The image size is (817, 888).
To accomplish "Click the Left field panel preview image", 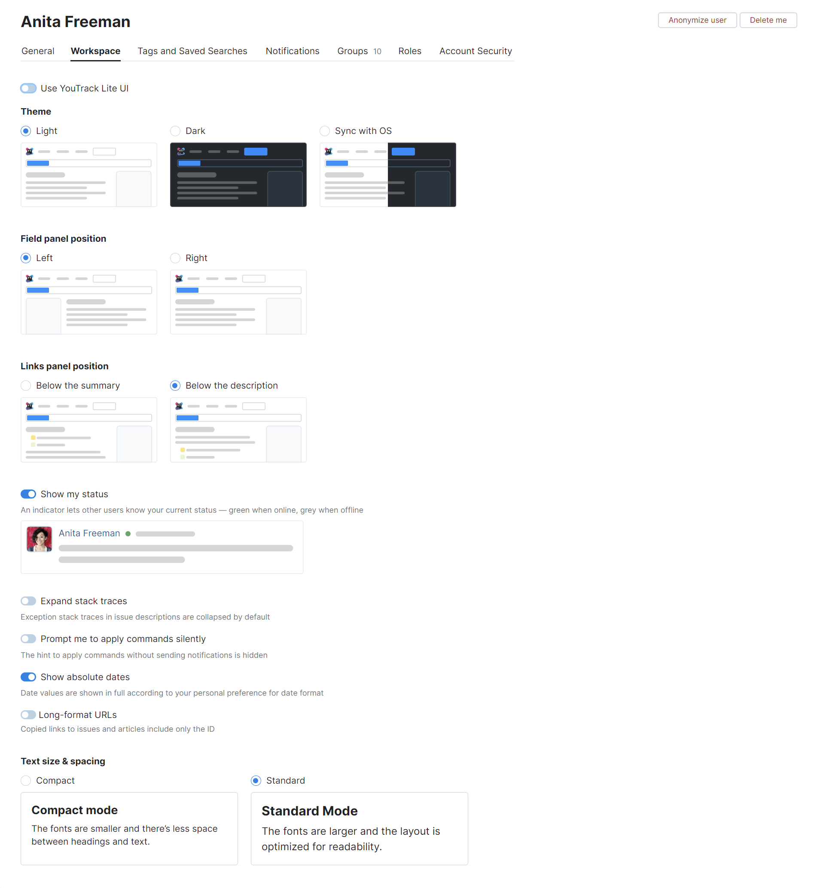I will [89, 302].
